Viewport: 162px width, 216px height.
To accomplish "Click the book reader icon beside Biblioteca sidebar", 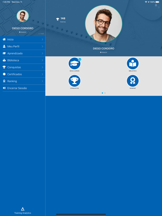I will pos(4,60).
